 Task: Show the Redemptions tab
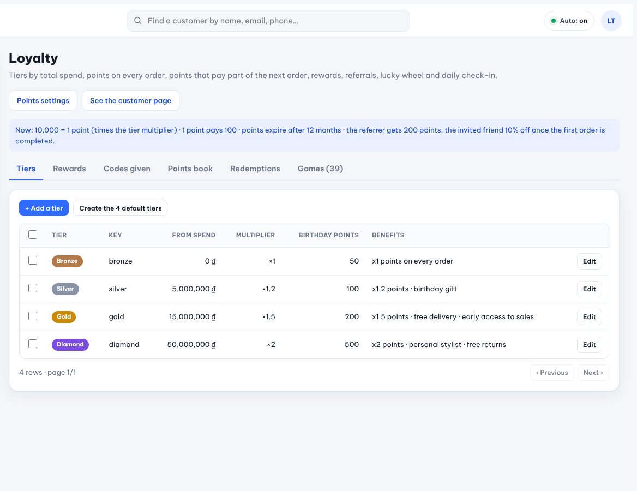pyautogui.click(x=255, y=169)
